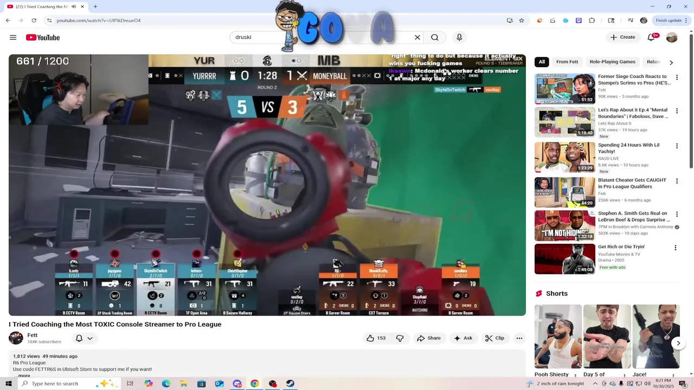Select the From Fett filter chip
Image resolution: width=694 pixels, height=390 pixels.
(567, 62)
